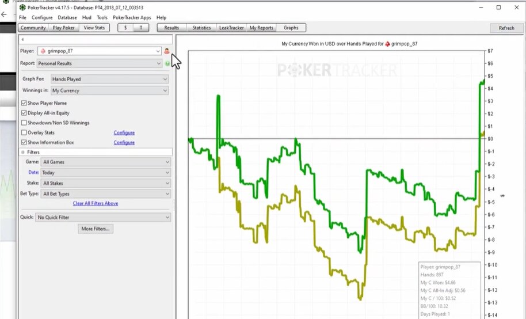Open the Quick filter dropdown
Screen dimensions: 526x319
pos(103,217)
